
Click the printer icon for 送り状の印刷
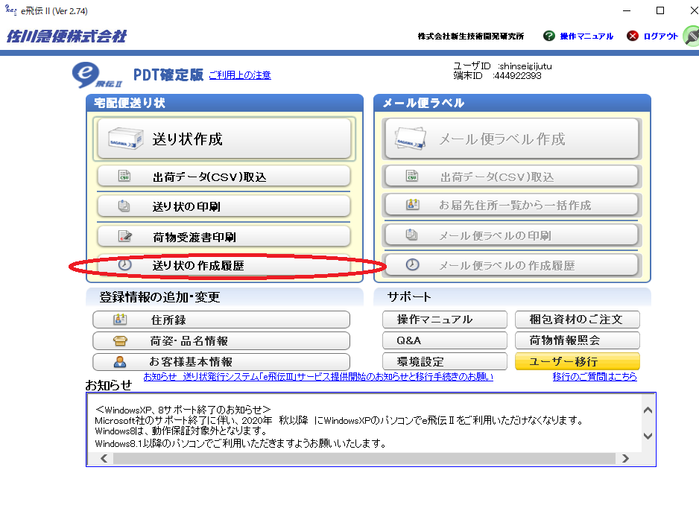pos(124,206)
